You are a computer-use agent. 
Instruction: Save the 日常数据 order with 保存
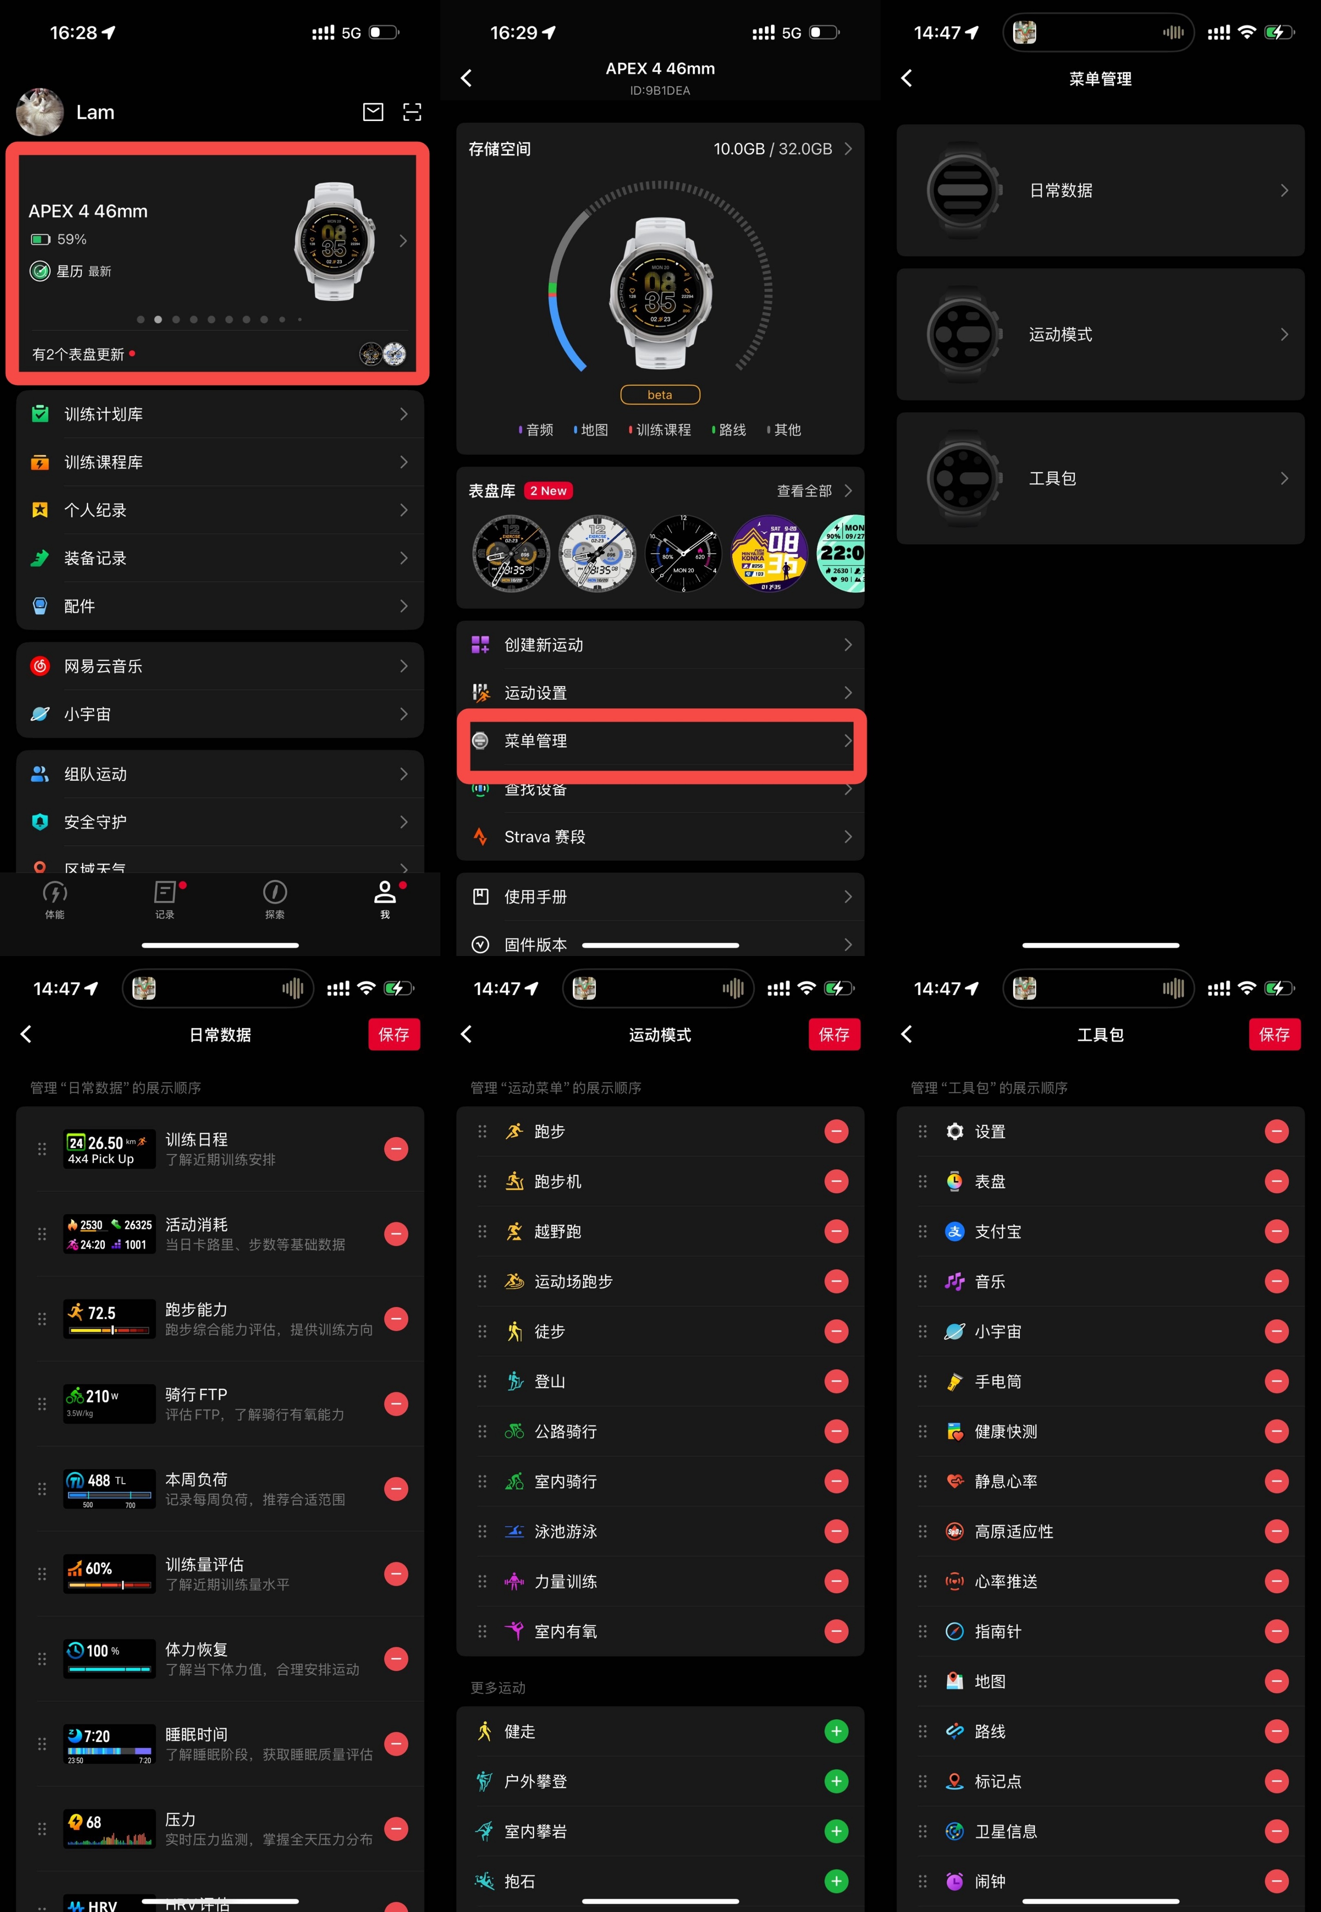coord(394,1034)
